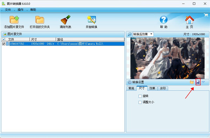Click the shopping cart icon

206,15
